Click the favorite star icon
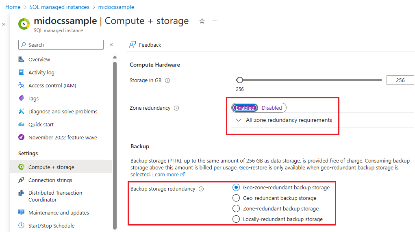The width and height of the screenshot is (415, 232). (202, 21)
